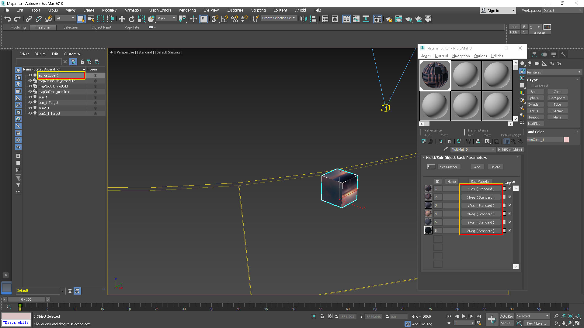584x328 pixels.
Task: Click the Set Number button
Action: (x=448, y=167)
